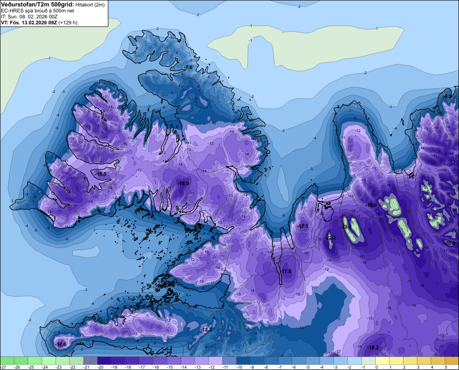Select the legend swatch labeled 5

coord(451,361)
